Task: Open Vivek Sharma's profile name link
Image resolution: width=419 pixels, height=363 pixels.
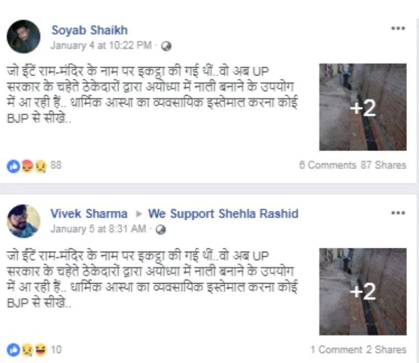Action: tap(89, 214)
